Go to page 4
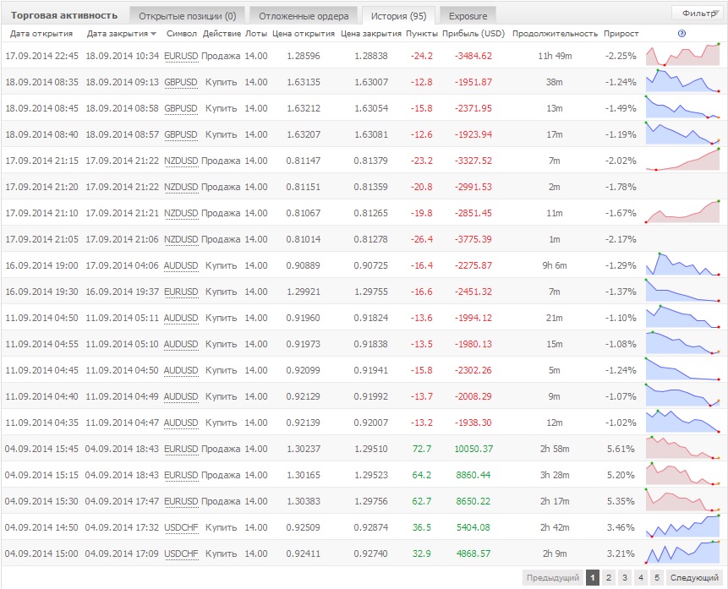Image resolution: width=728 pixels, height=589 pixels. [641, 578]
